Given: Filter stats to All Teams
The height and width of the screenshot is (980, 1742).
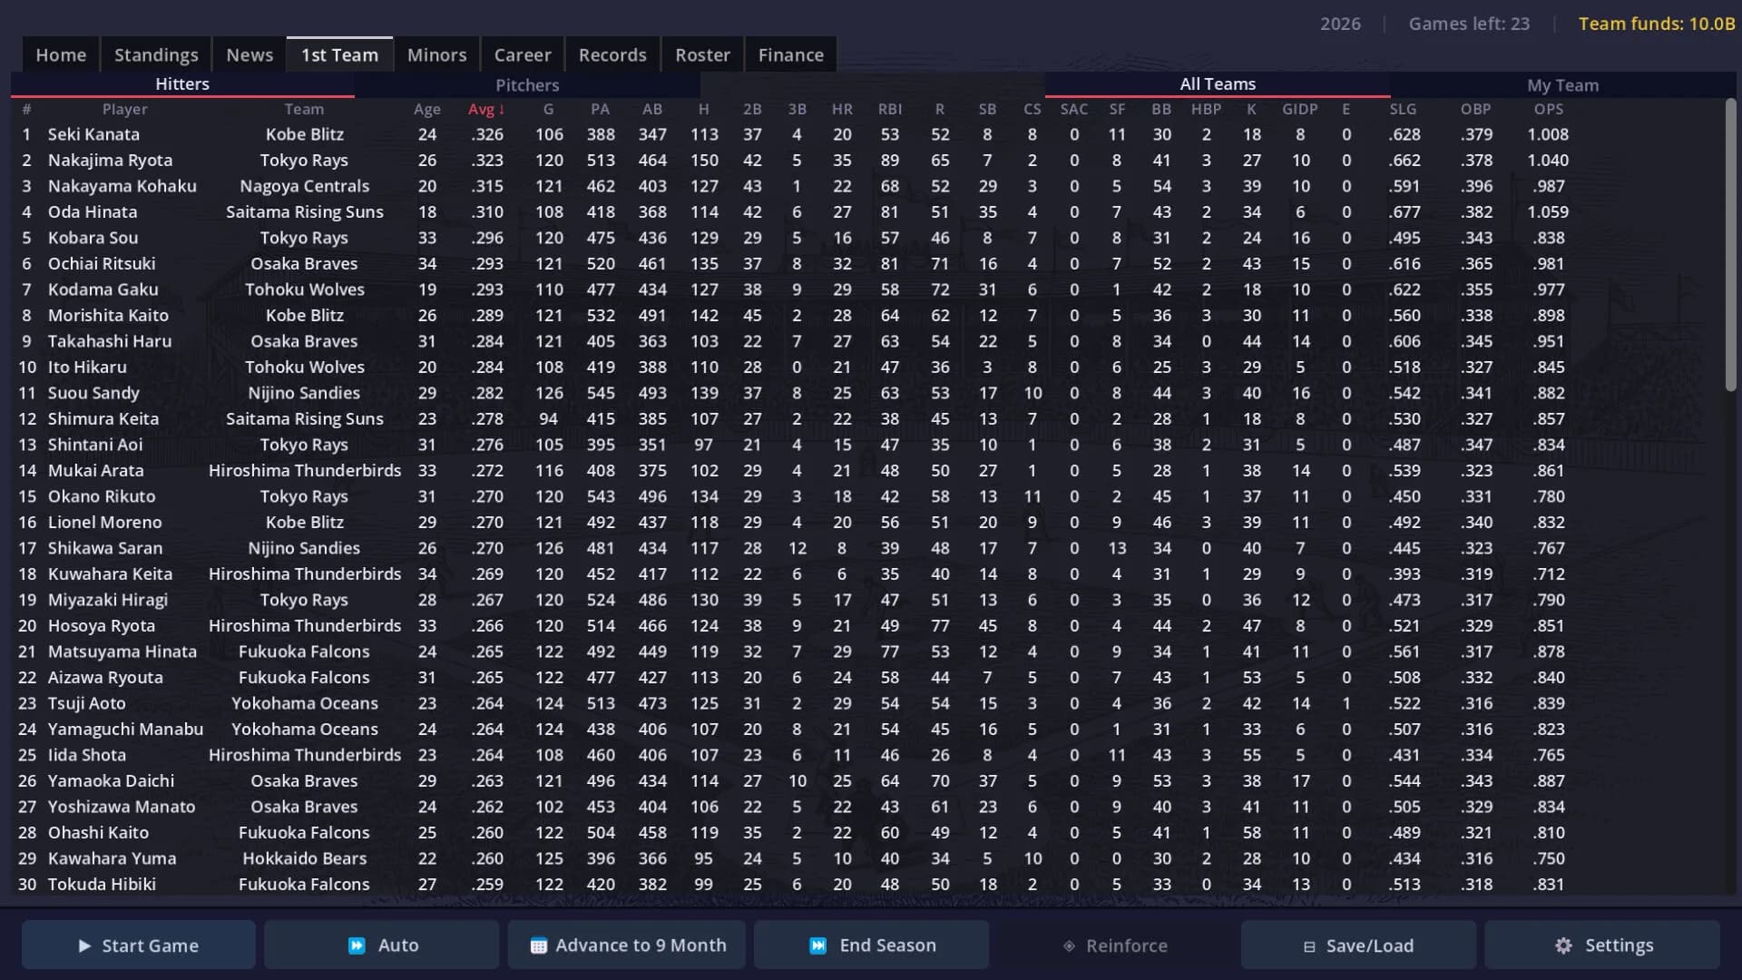Looking at the screenshot, I should click(x=1218, y=84).
